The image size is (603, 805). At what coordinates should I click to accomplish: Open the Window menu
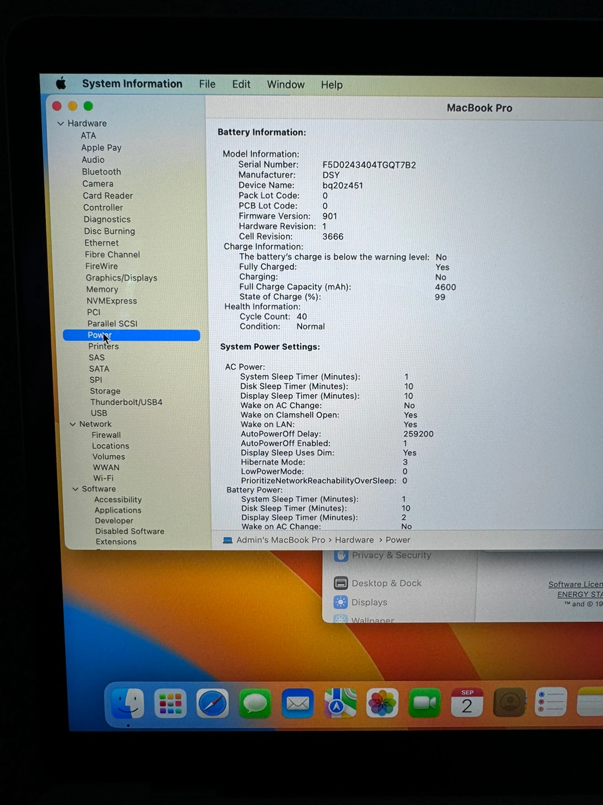(x=285, y=84)
